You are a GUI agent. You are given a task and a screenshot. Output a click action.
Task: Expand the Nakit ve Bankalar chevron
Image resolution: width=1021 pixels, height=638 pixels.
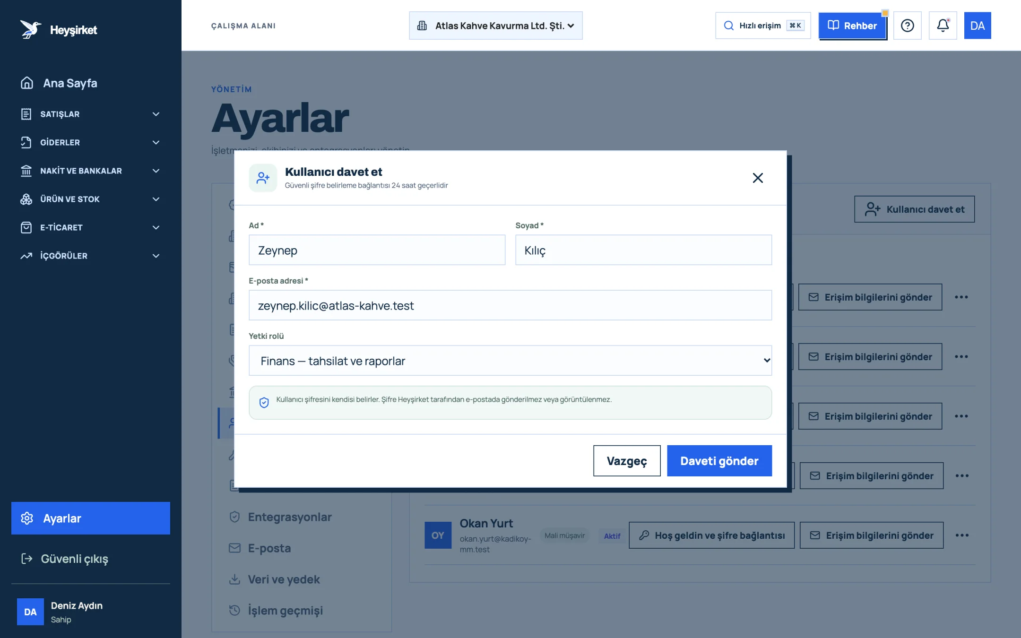pos(156,171)
